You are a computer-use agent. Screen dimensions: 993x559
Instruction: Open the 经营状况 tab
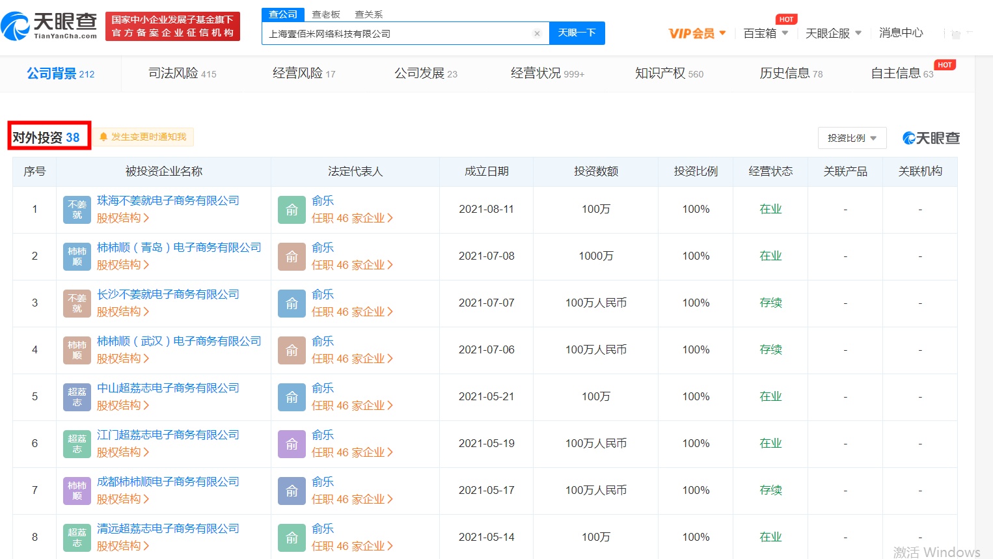pos(547,74)
